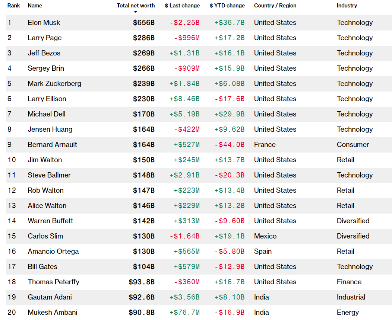Viewport: 392px width, 320px height.
Task: Open the Larry Page name link
Action: pyautogui.click(x=44, y=38)
